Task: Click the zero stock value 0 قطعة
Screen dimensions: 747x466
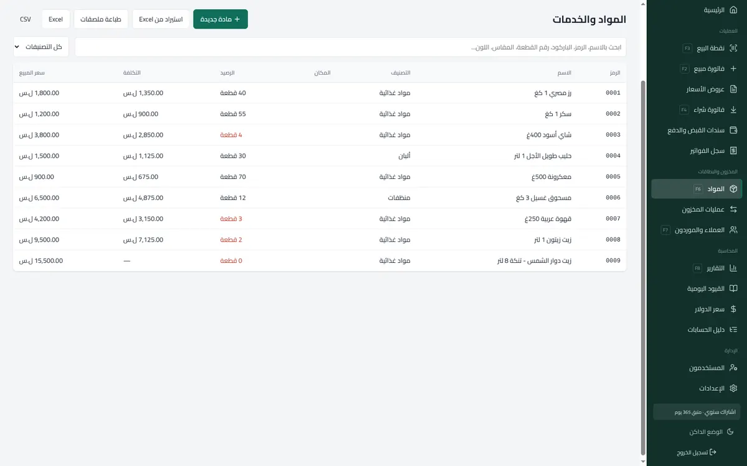Action: click(231, 261)
